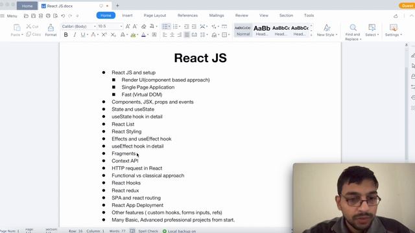Screen dimensions: 415x233
Task: Click the React JS title heading
Action: (200, 58)
